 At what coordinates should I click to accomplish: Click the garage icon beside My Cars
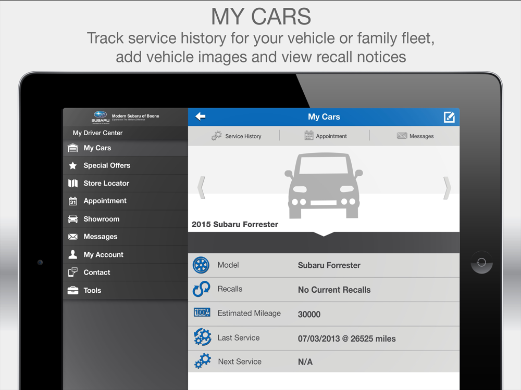pos(73,148)
